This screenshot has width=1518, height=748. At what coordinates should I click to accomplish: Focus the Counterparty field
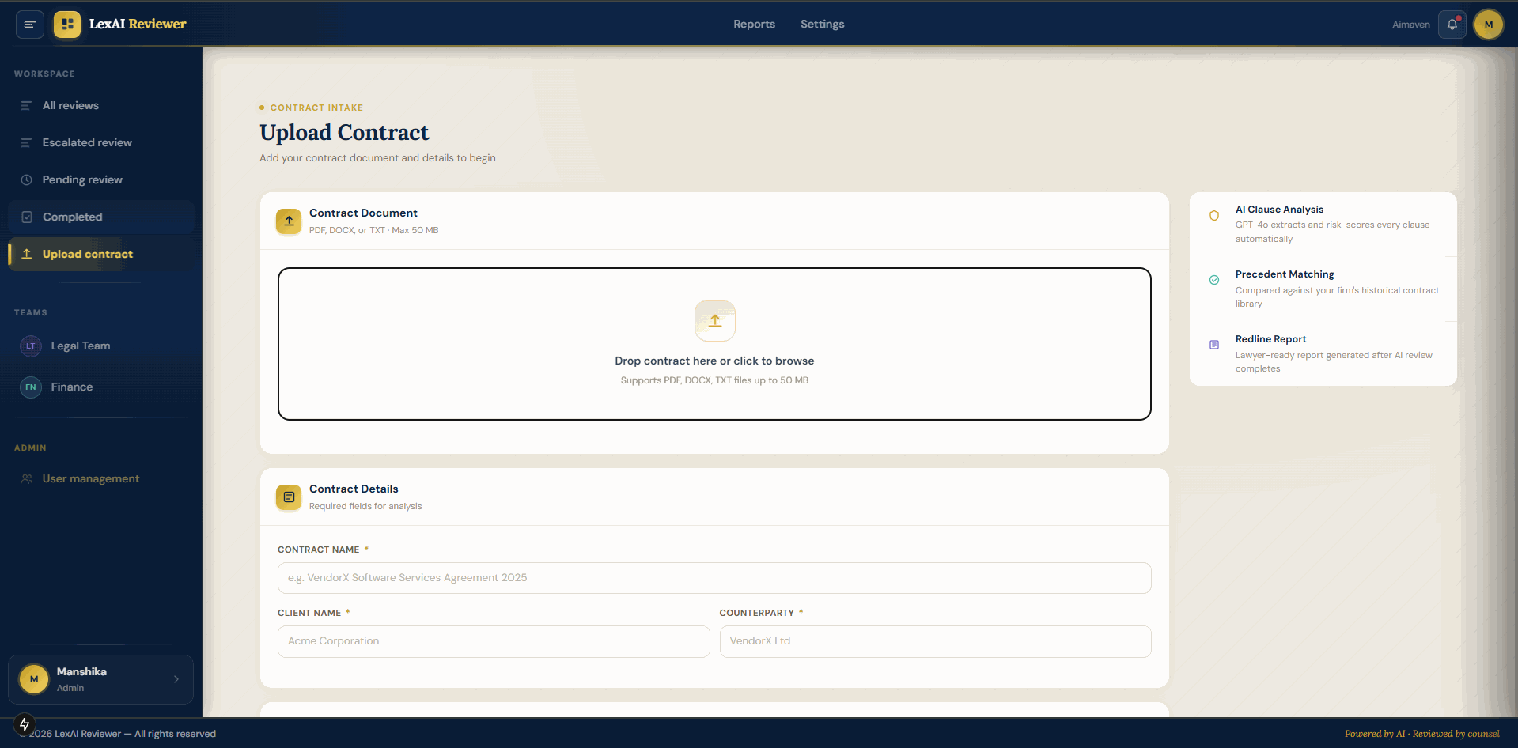coord(935,641)
